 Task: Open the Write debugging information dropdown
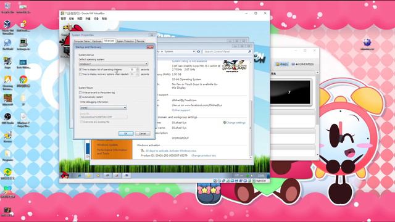103,108
